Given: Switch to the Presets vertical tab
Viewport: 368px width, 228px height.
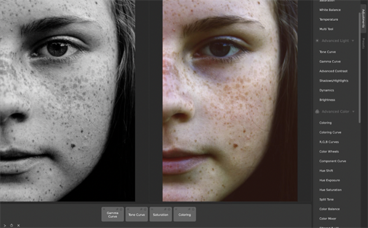Looking at the screenshot, I should [363, 44].
